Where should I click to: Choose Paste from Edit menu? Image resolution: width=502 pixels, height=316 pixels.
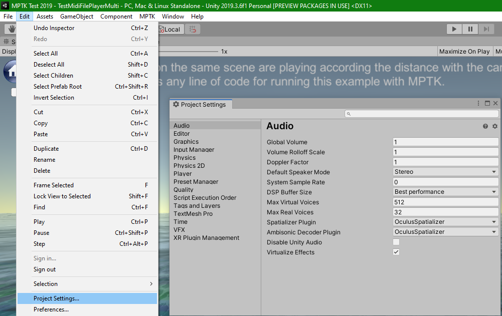click(x=87, y=134)
